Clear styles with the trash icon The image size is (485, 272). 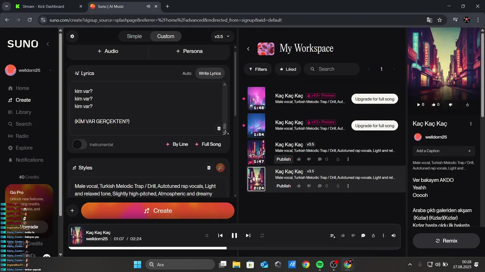tap(209, 168)
